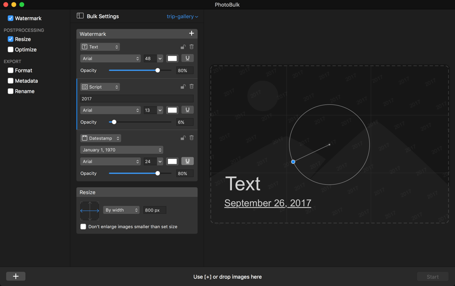Disable the Resize checkbox
This screenshot has height=286, width=455.
(11, 39)
